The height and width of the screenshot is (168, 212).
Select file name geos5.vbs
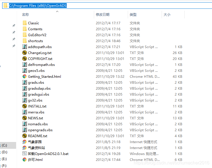[36, 71]
